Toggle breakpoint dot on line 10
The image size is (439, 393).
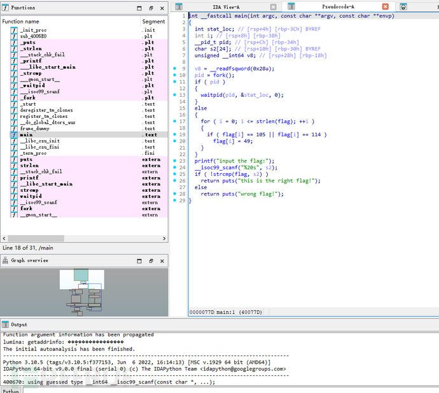(175, 75)
